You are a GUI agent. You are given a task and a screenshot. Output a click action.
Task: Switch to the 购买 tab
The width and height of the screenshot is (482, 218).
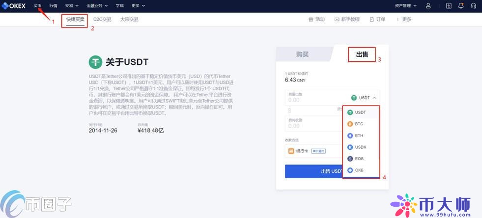tap(303, 54)
